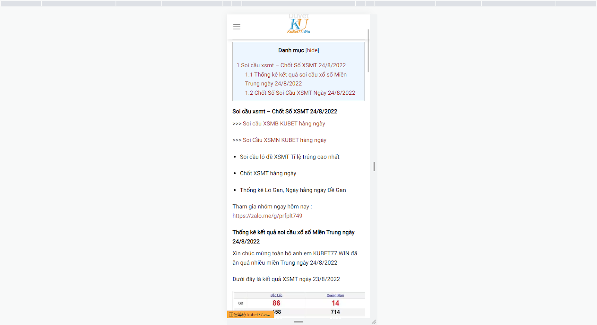The width and height of the screenshot is (597, 325).
Task: Click paragraph Xin chúc mừng toàn bộ anh em KUBET77.WIN
Action: click(295, 258)
